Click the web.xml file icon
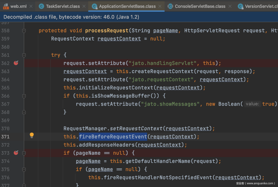Viewport: 278px width, 187px height. click(6, 6)
